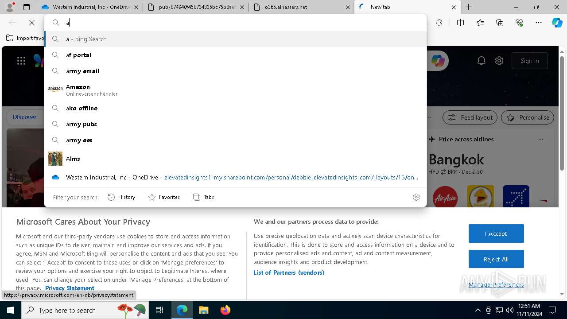Filter the search by Favorites
Image resolution: width=567 pixels, height=319 pixels.
(164, 197)
